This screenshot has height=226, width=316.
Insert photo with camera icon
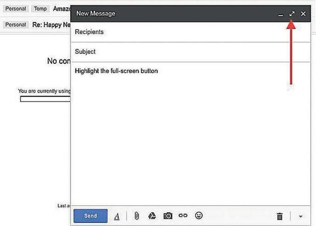(167, 216)
